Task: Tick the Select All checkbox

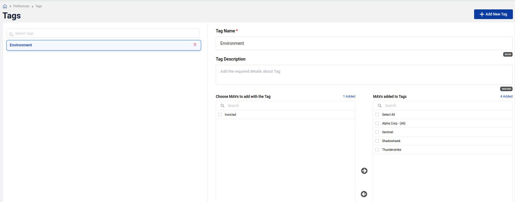Action: [377, 114]
